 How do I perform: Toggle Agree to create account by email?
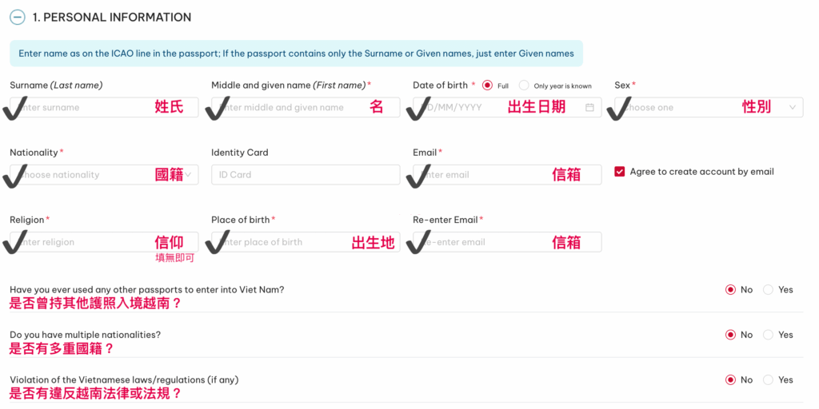[619, 172]
